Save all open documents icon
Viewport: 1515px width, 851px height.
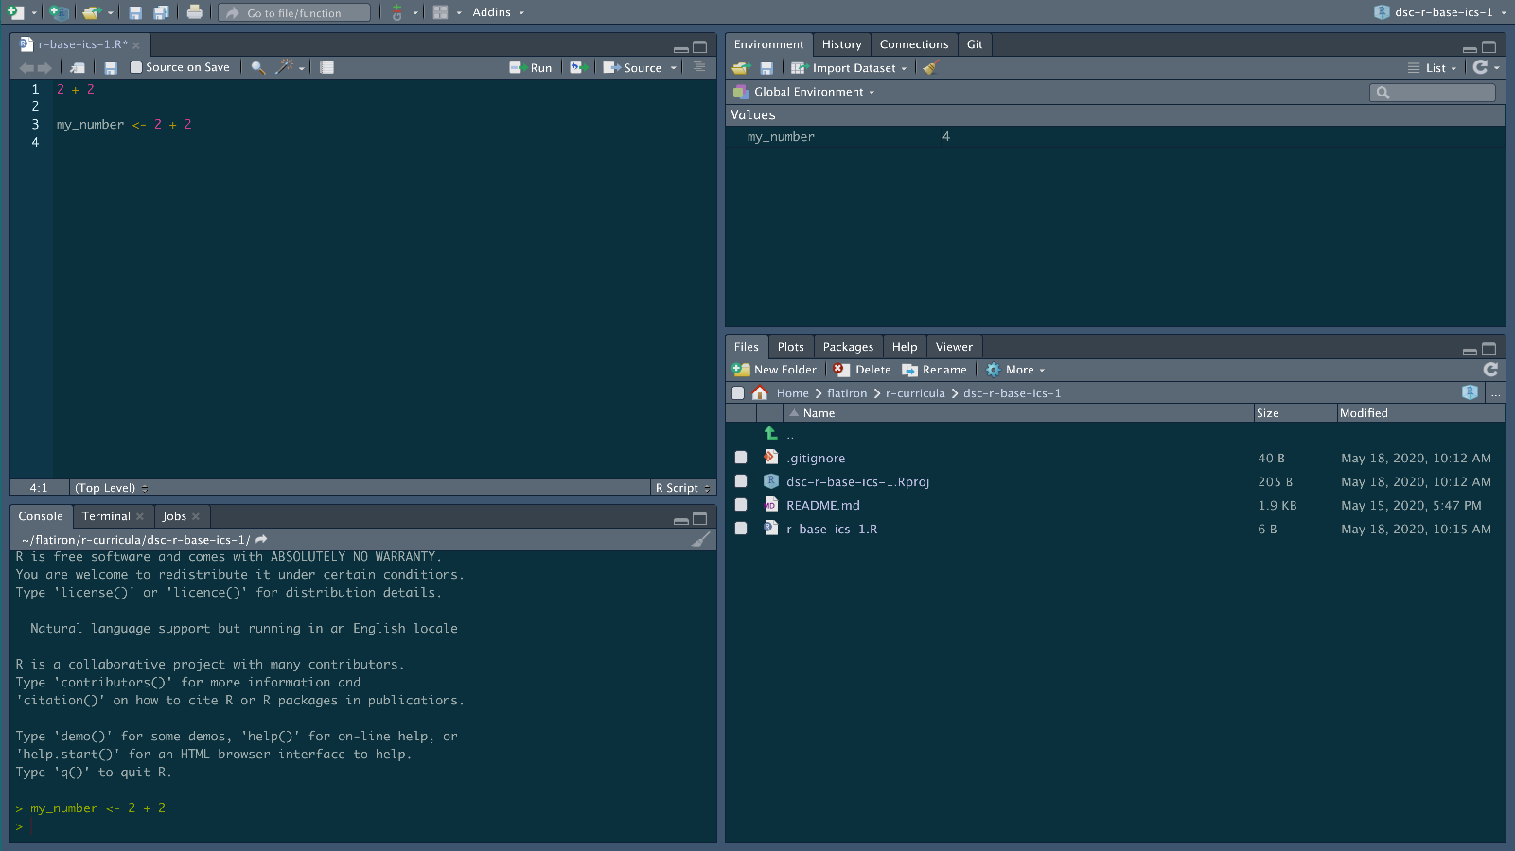[x=161, y=12]
